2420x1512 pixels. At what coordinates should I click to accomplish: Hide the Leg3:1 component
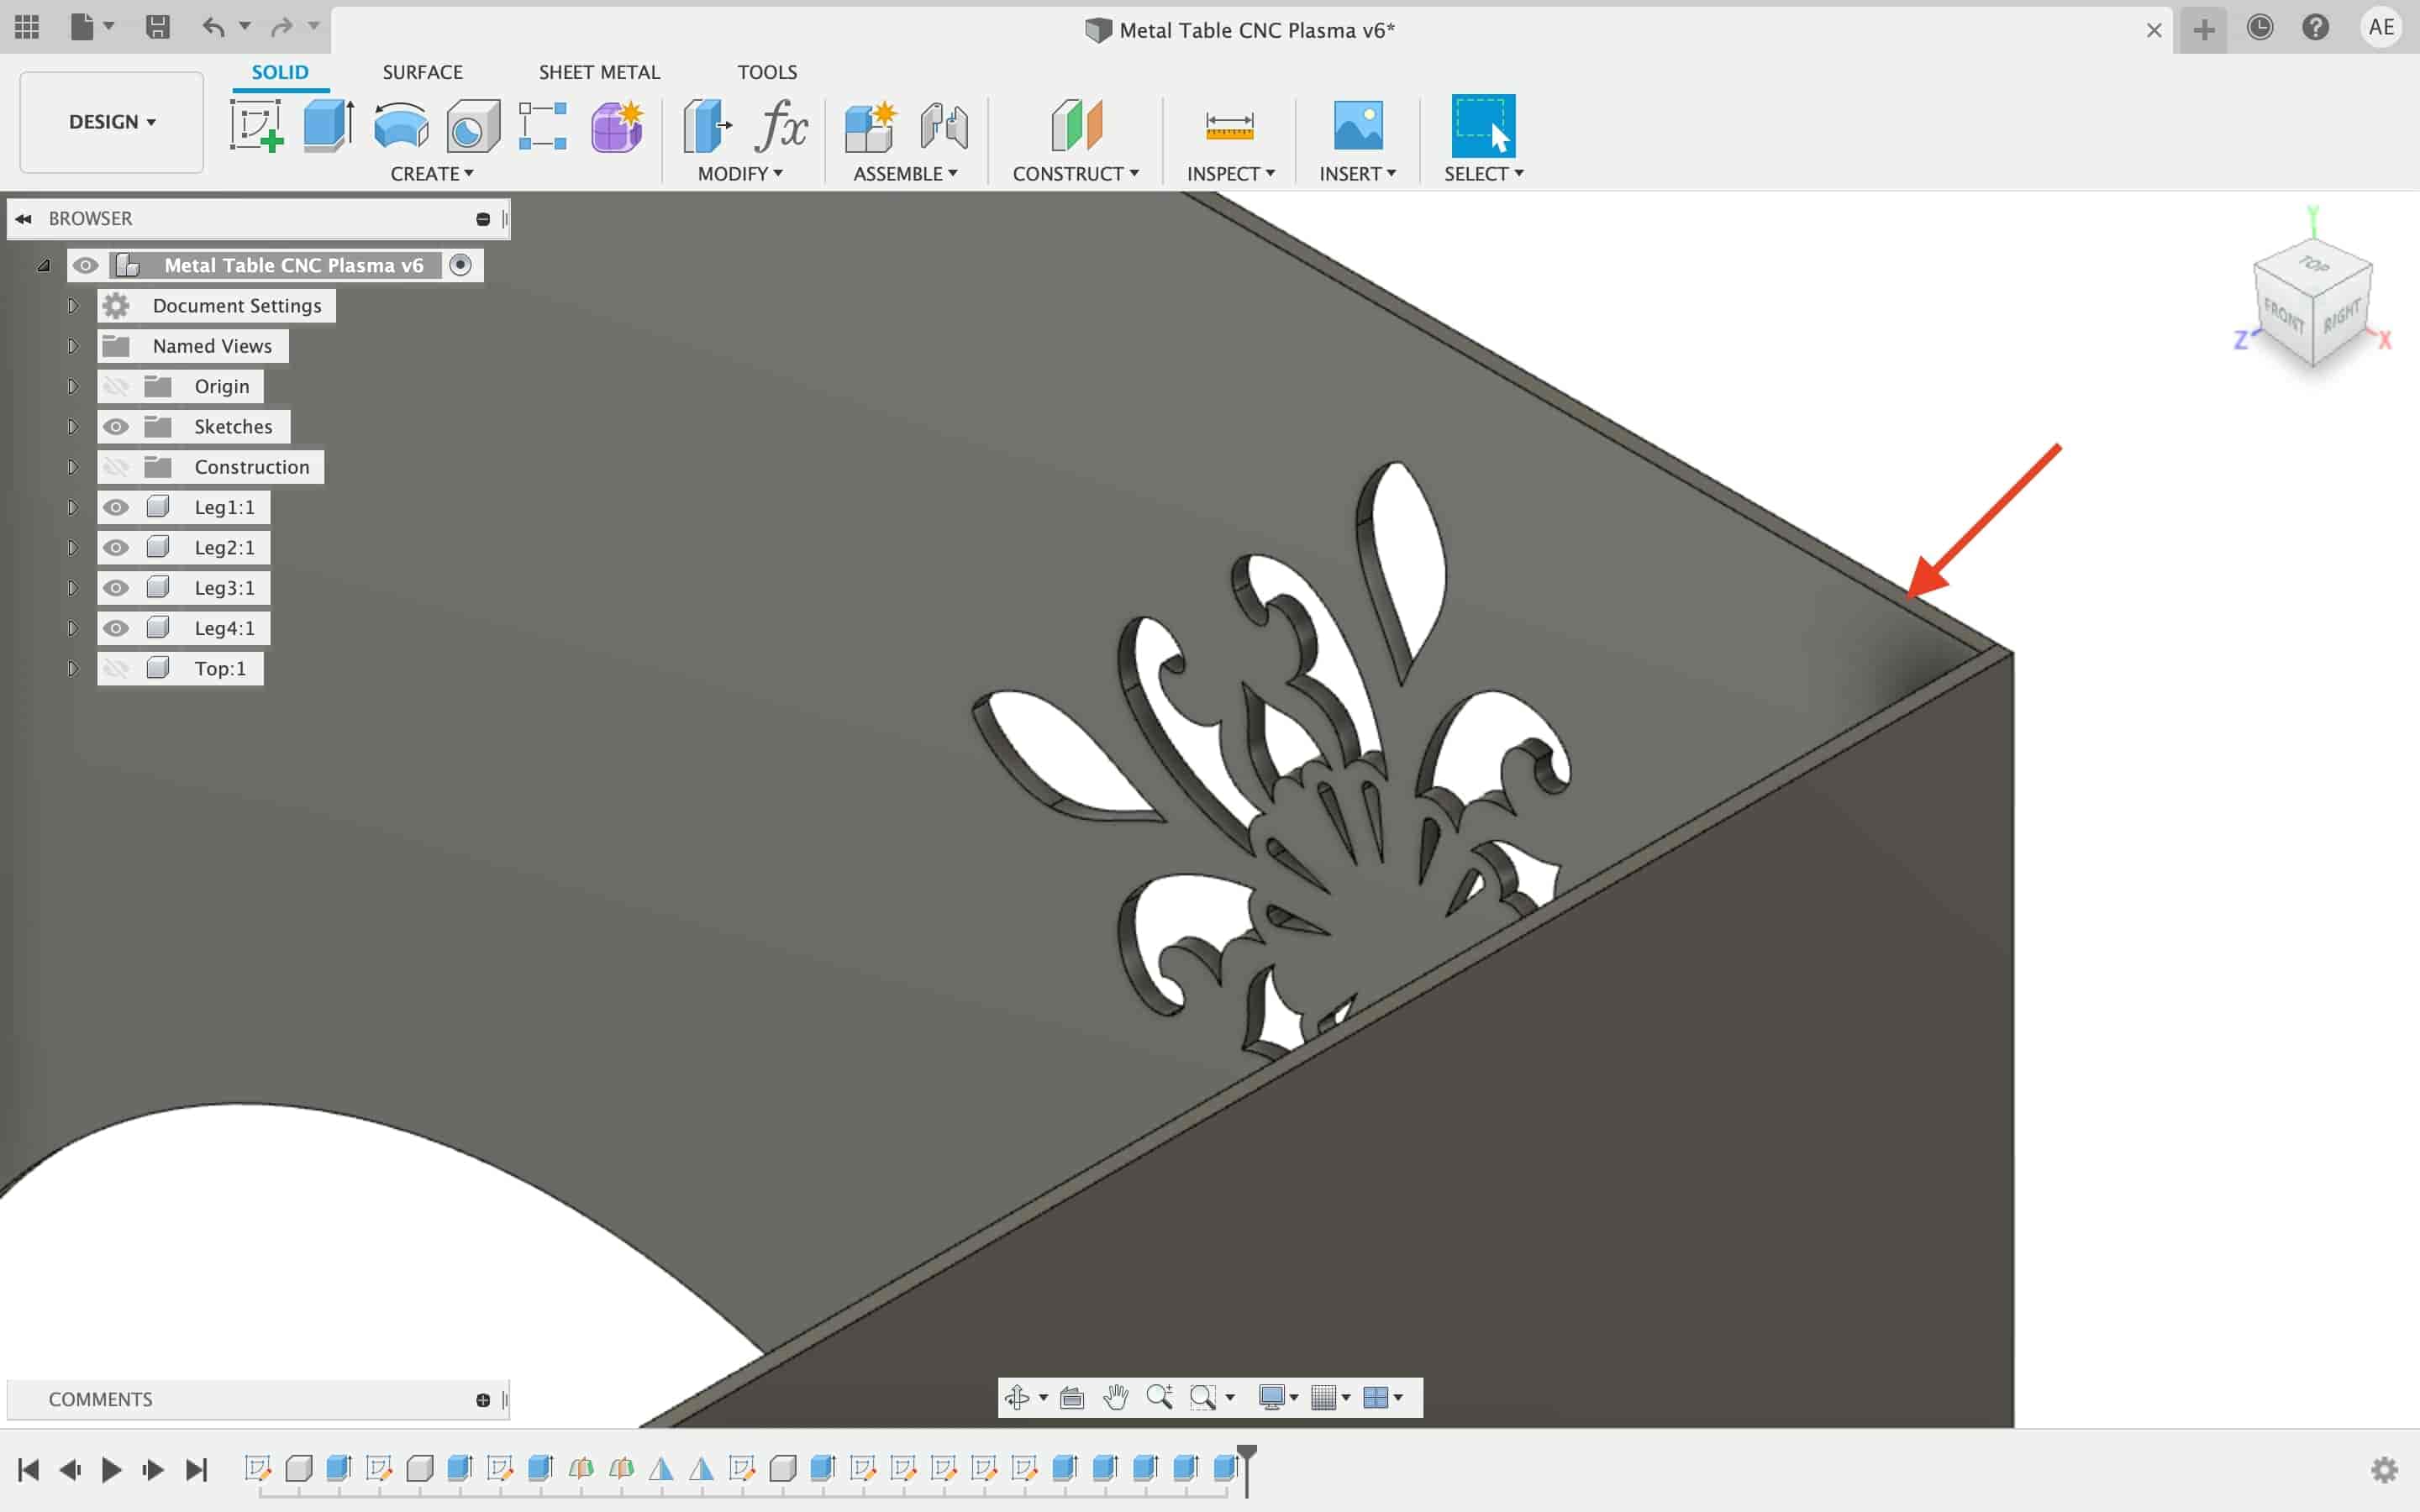pyautogui.click(x=116, y=588)
